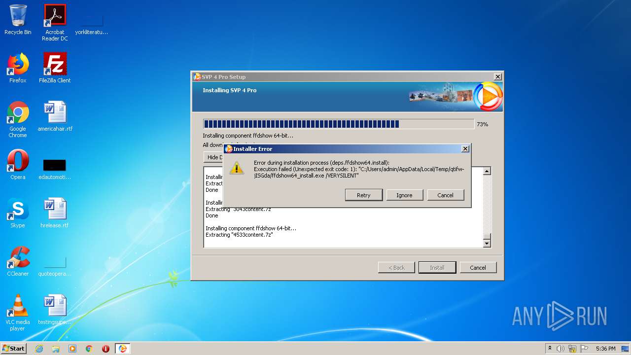Open the testingsupe document icon
Image resolution: width=631 pixels, height=355 pixels.
(55, 310)
